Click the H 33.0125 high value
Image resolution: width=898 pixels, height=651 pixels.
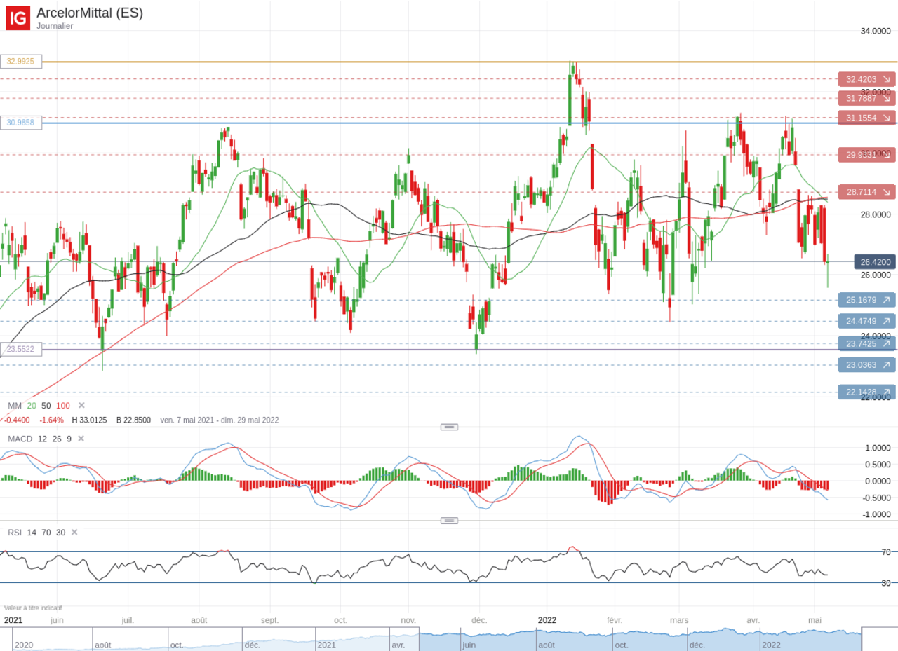pyautogui.click(x=89, y=420)
